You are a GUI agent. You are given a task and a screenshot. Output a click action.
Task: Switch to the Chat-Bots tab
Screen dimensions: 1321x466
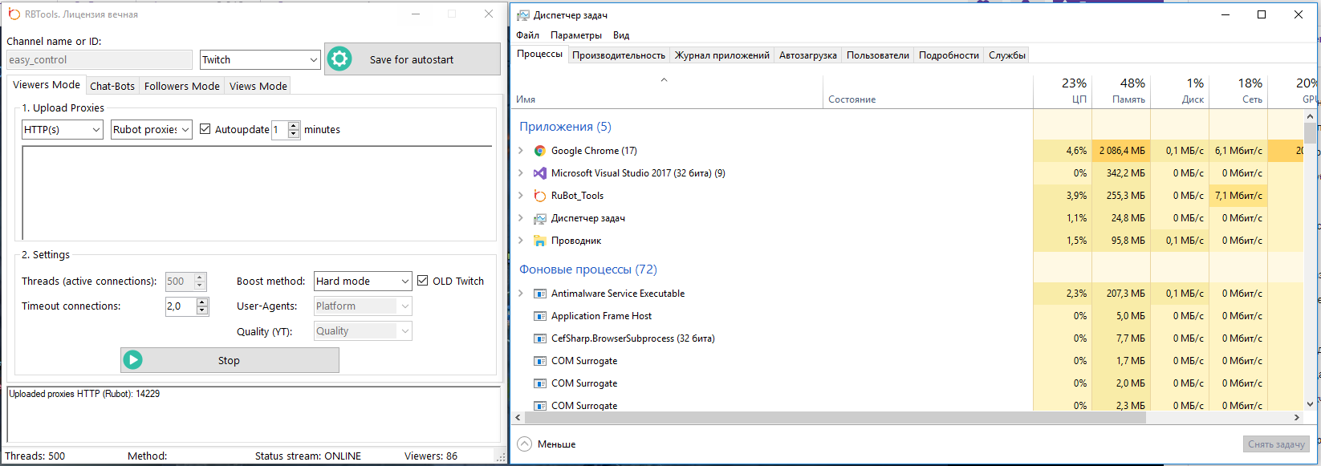[x=112, y=86]
